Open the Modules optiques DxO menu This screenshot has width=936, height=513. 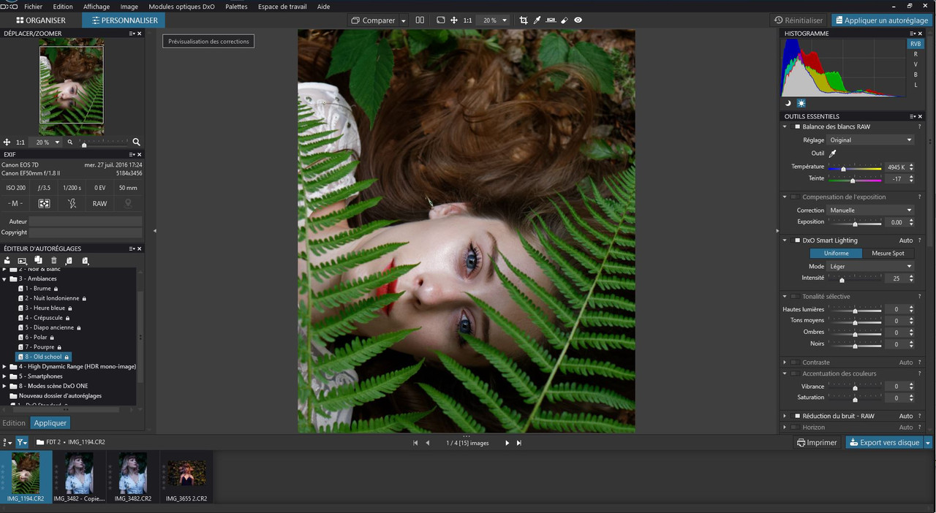181,7
